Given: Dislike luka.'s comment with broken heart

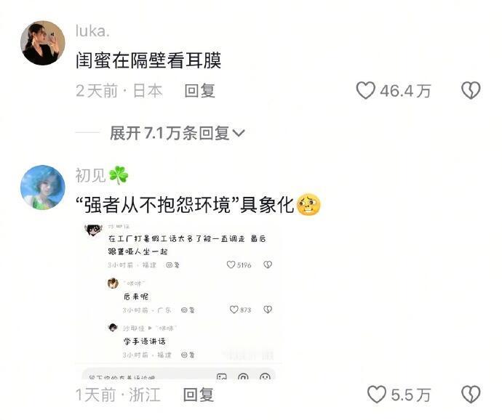Looking at the screenshot, I should tap(471, 90).
